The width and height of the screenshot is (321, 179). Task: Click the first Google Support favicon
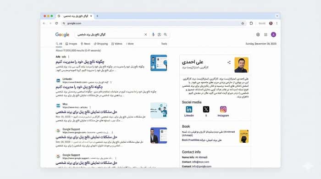(x=58, y=131)
